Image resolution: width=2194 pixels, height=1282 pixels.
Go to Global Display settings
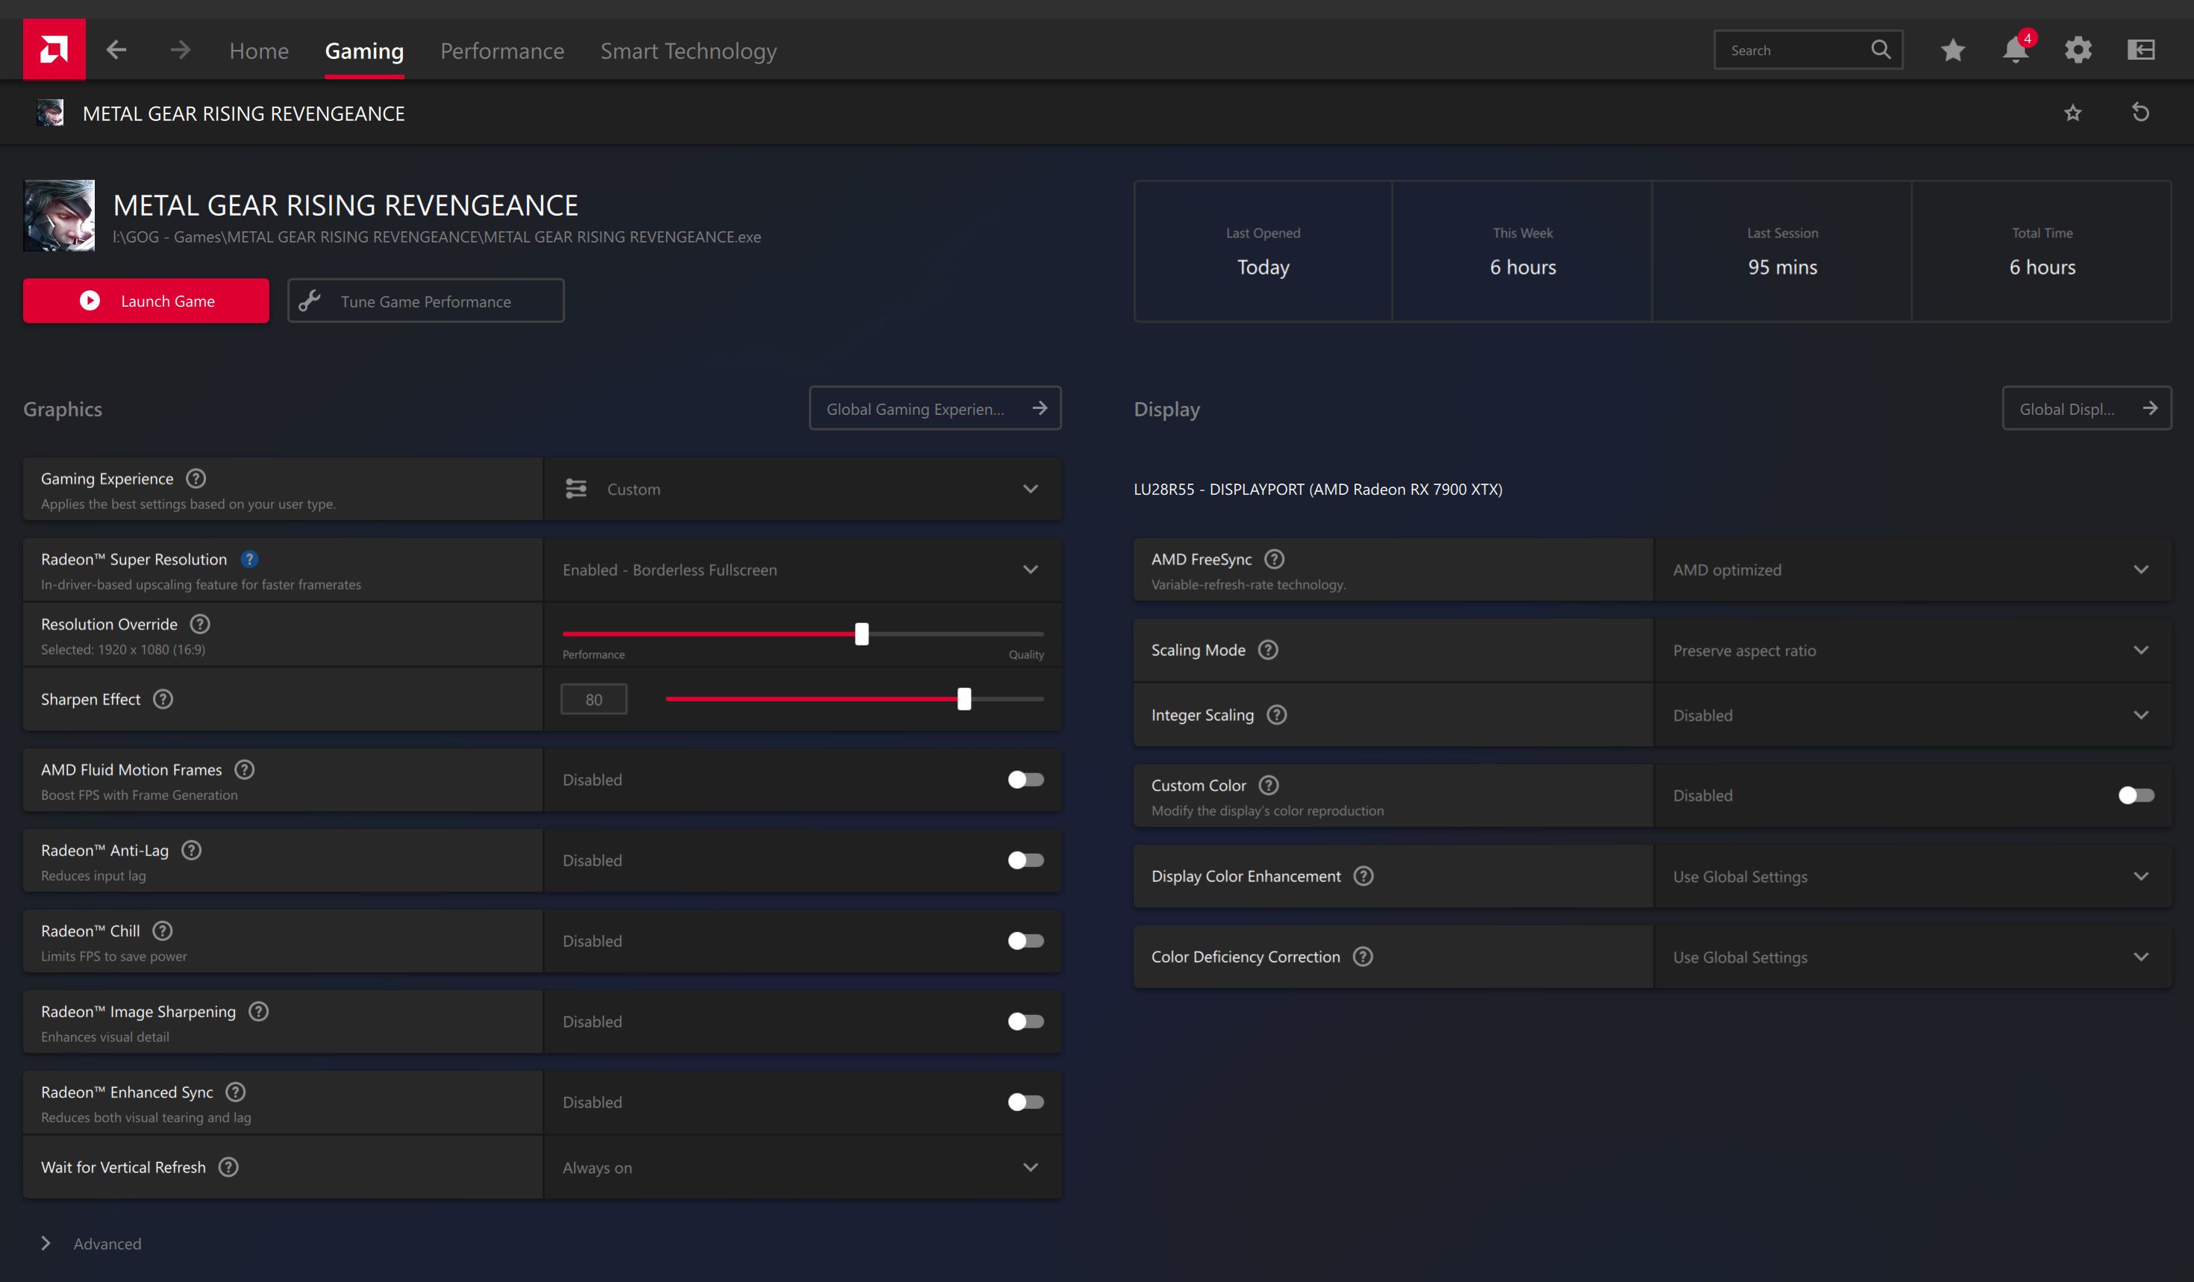[2086, 408]
